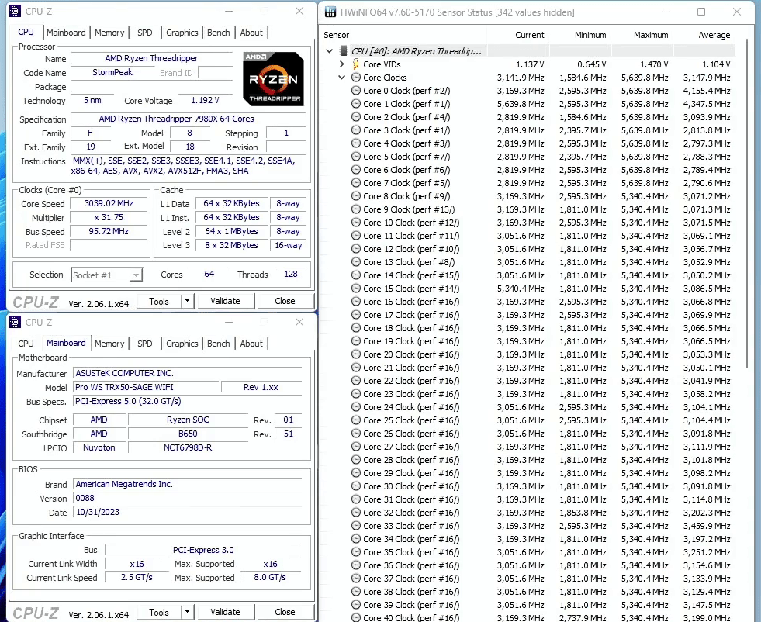Click the clock icon beside Core Clocks
Screen dimensions: 761x622
[x=356, y=77]
